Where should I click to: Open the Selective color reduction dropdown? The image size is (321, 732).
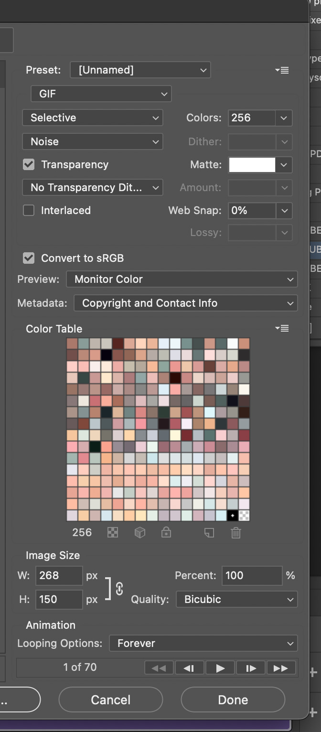[x=93, y=118]
